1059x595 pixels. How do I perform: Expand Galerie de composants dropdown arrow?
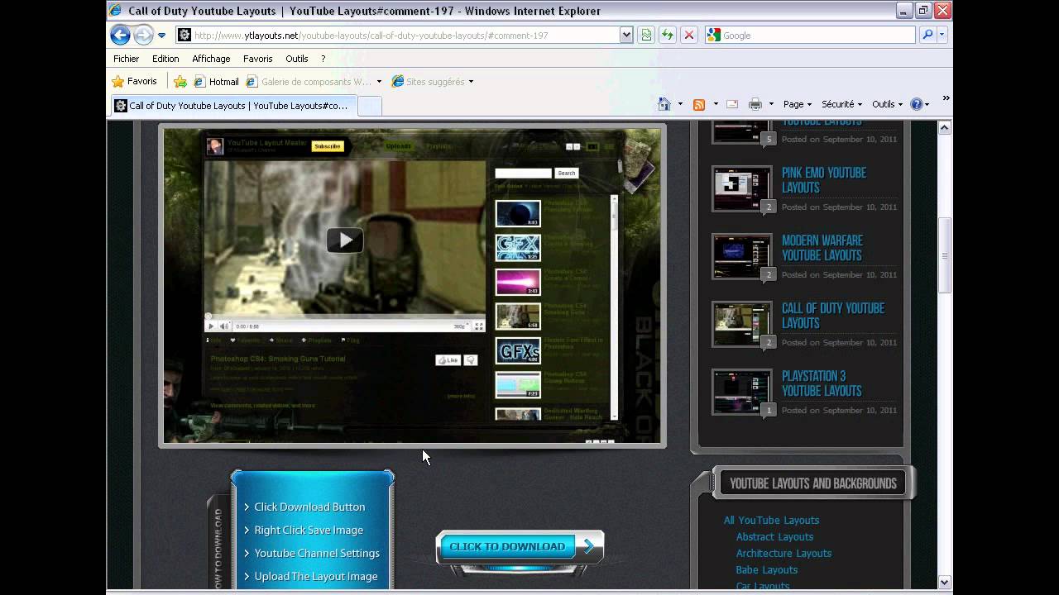pyautogui.click(x=379, y=82)
